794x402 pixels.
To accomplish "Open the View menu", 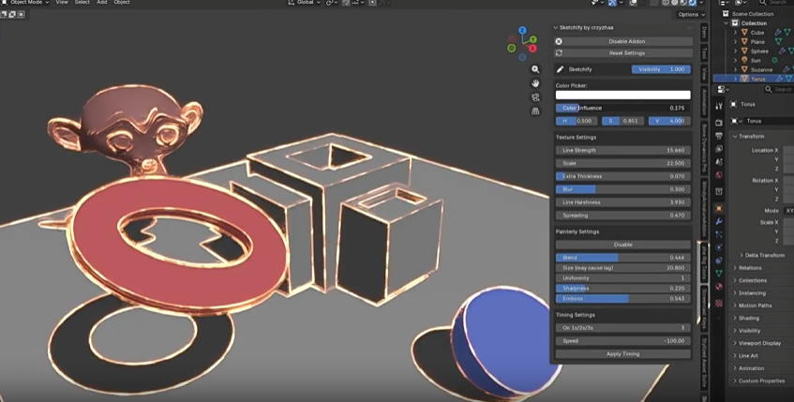I will (x=62, y=3).
